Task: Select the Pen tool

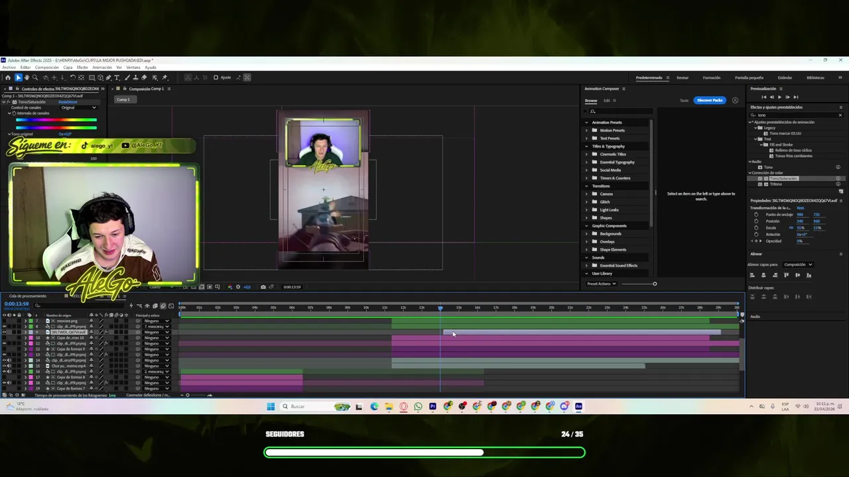Action: [x=108, y=78]
